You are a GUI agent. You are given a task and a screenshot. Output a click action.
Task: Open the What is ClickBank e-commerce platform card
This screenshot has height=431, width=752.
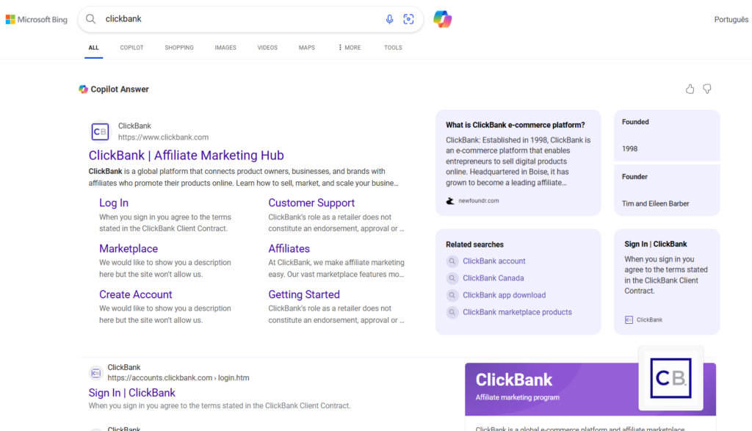coord(518,162)
